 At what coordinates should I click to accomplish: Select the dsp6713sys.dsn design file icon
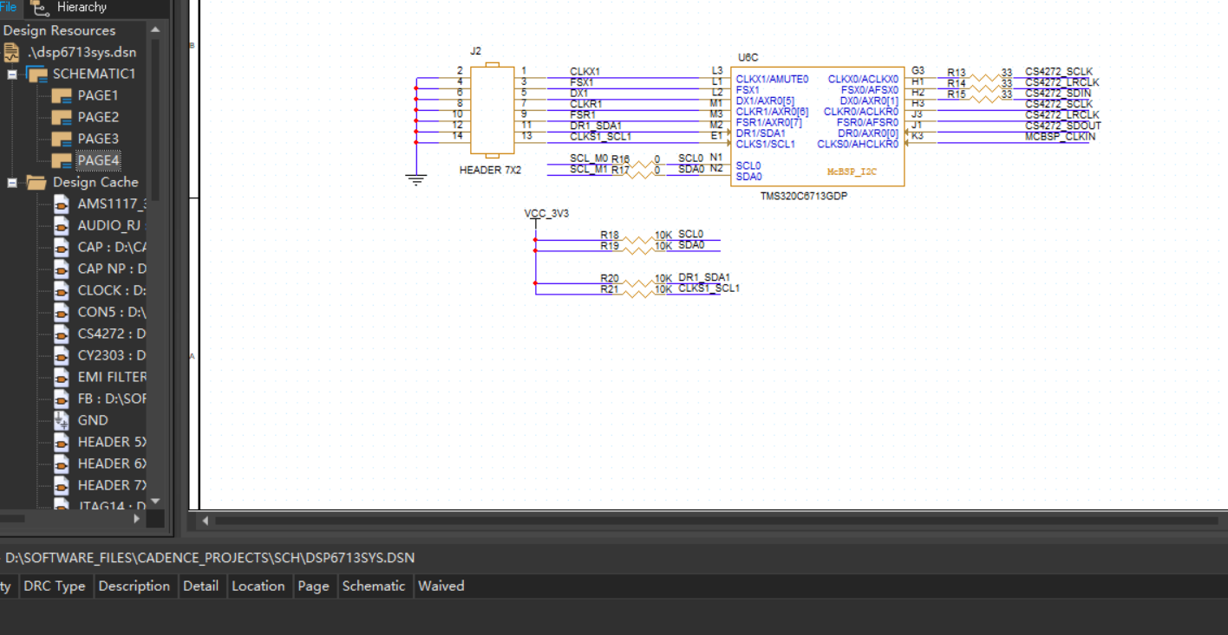11,52
